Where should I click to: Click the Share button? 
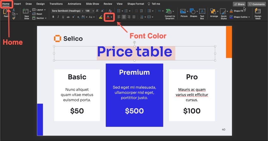click(239, 4)
